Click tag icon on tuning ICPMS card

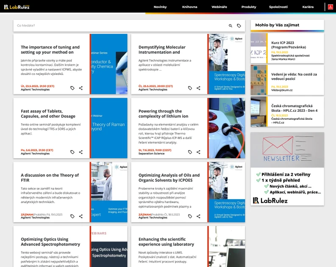[72, 88]
